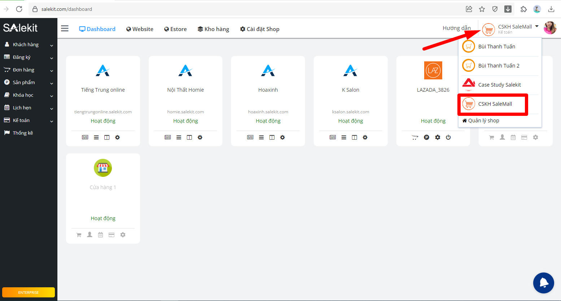Open gear settings on LAZADA_3826 card
Screen dimensions: 561x301
(x=438, y=137)
